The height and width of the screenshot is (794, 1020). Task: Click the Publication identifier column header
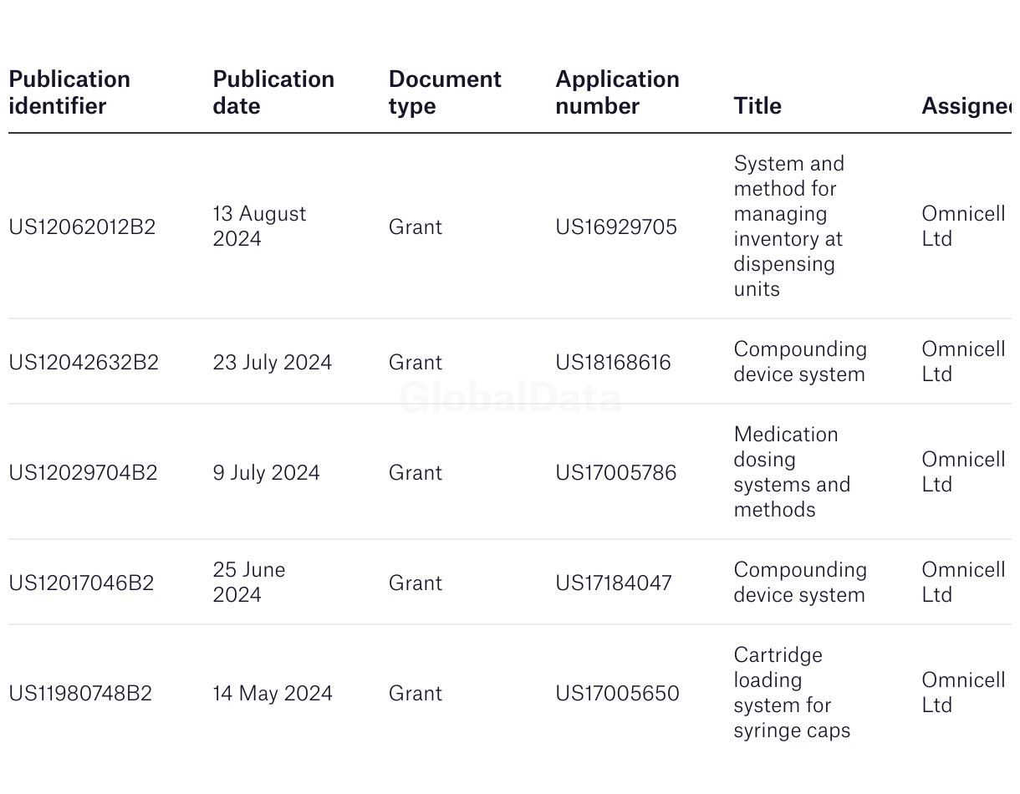69,92
